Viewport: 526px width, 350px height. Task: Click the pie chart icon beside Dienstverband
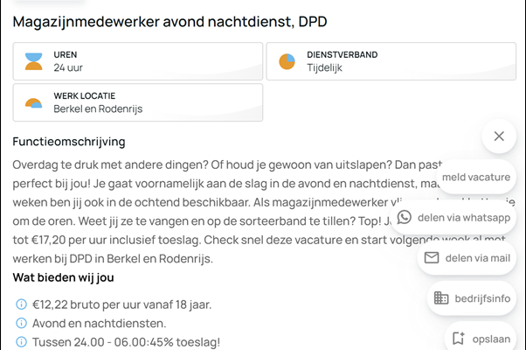(x=287, y=61)
